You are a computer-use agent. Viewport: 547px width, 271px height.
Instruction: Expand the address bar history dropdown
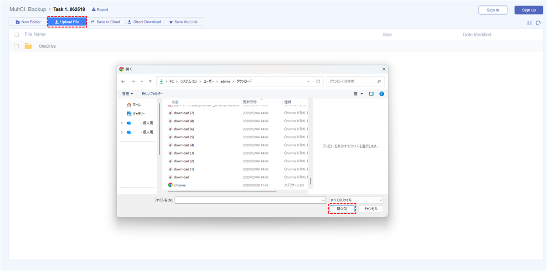[x=309, y=81]
